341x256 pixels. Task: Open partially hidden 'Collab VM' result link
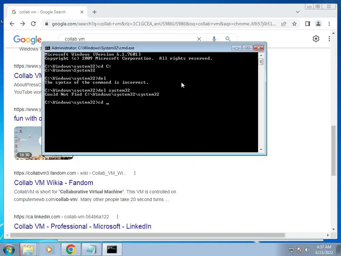point(28,76)
